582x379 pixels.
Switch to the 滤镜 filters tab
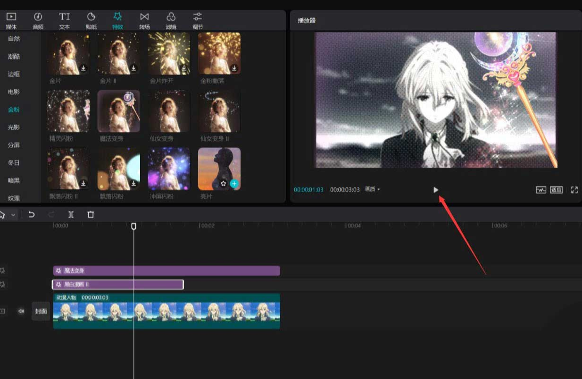pos(171,21)
